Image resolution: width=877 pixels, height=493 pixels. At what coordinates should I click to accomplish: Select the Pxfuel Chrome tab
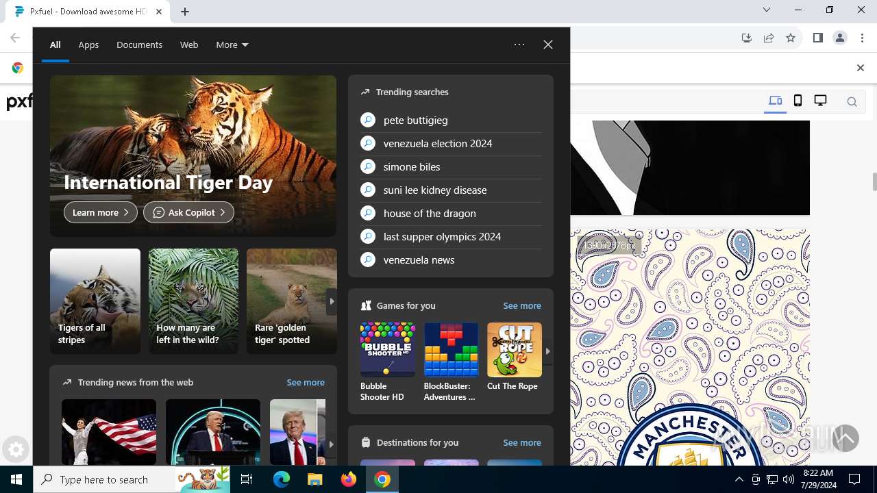86,12
